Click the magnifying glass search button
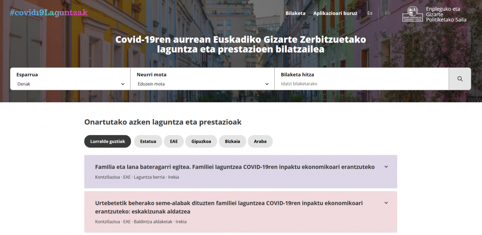 point(460,79)
